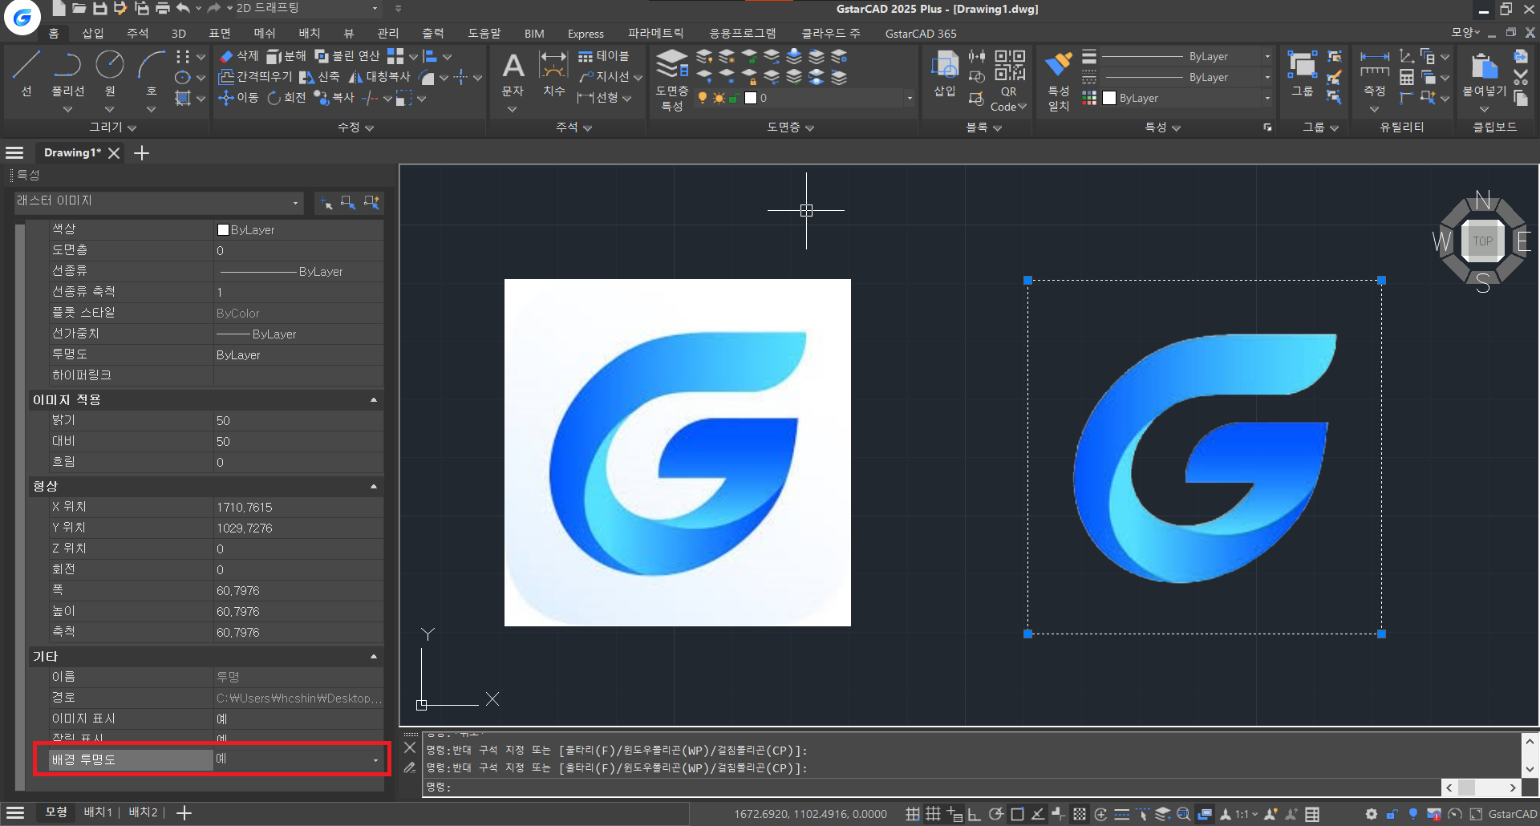Click the ribbon properties color swatch ByLayer
The width and height of the screenshot is (1540, 826).
pos(1109,98)
